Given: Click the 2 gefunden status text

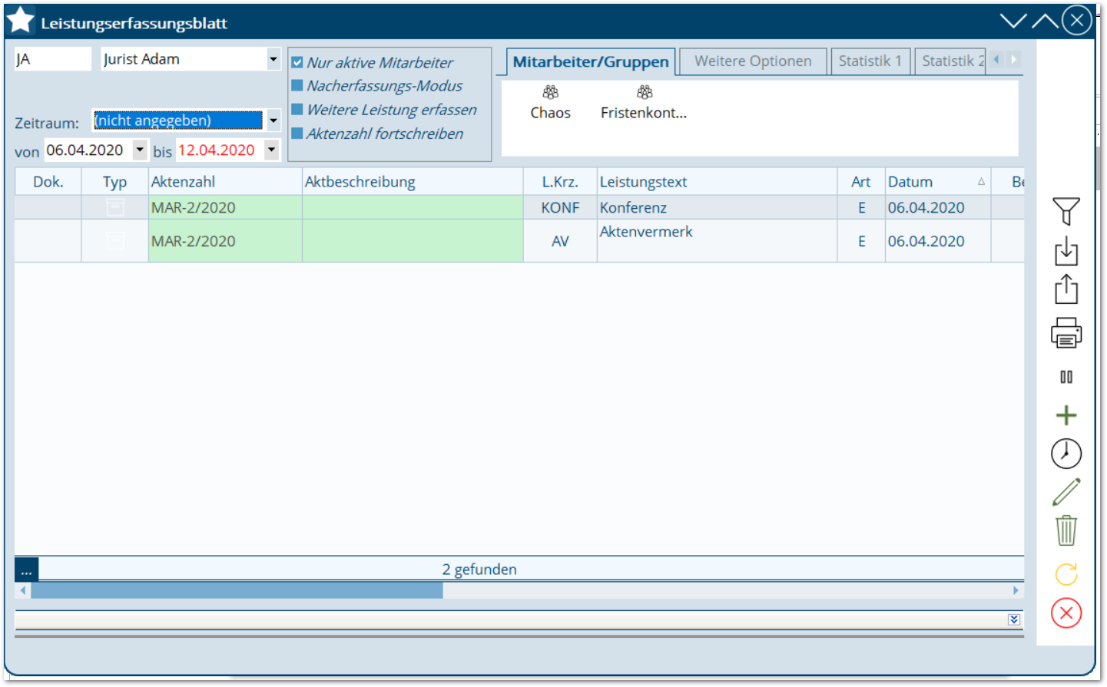Looking at the screenshot, I should click(479, 569).
